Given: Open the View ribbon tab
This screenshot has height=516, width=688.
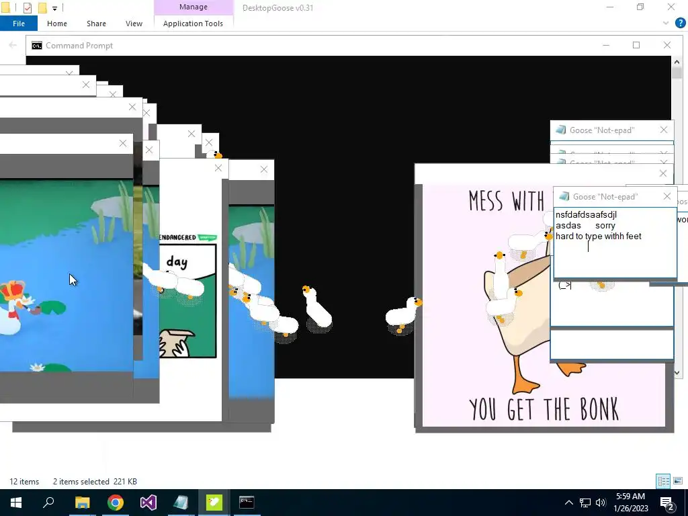Looking at the screenshot, I should (x=134, y=24).
